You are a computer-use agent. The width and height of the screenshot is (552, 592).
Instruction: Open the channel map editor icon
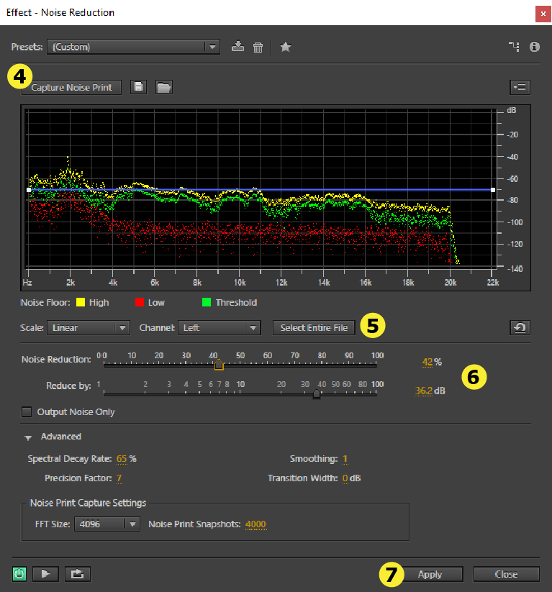coord(514,47)
